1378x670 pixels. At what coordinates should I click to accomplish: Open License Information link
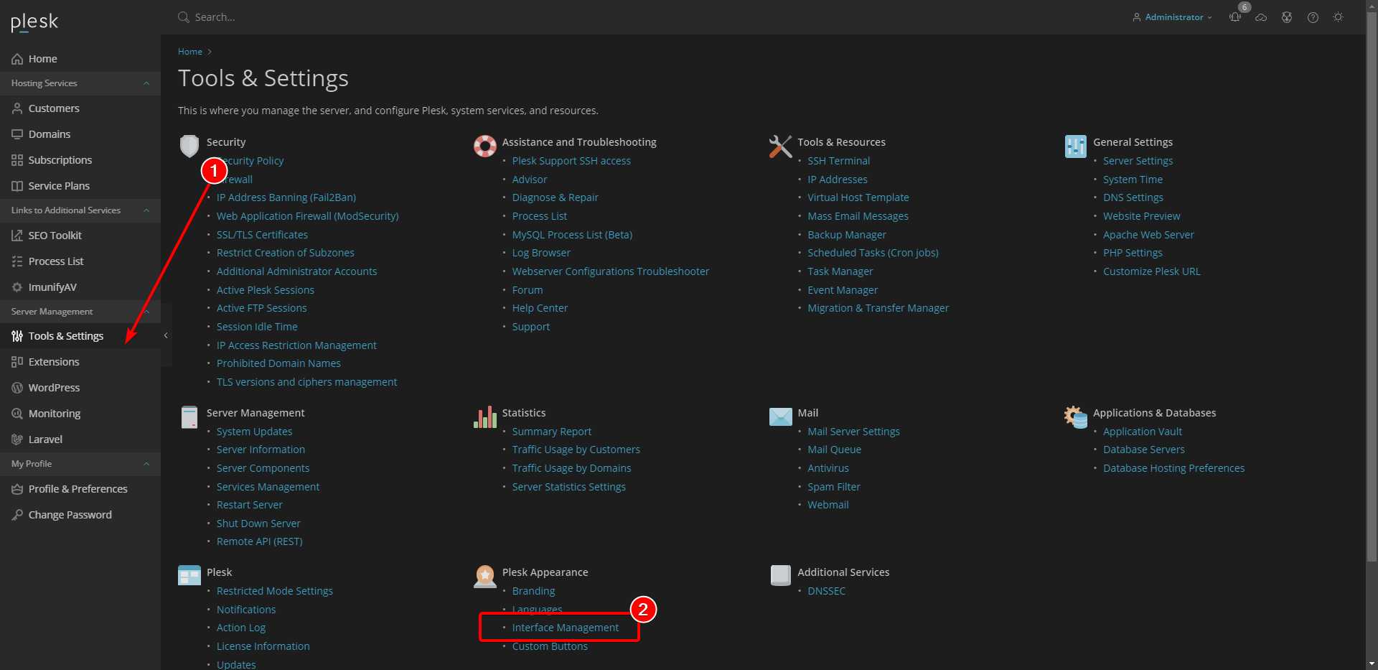[x=263, y=646]
